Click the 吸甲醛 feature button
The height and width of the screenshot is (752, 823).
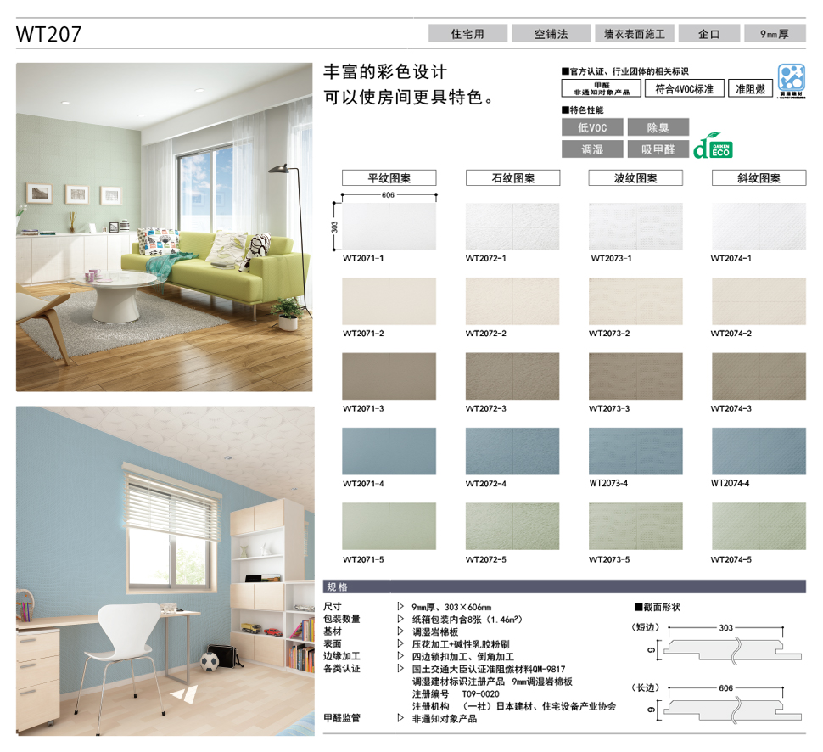tap(658, 149)
